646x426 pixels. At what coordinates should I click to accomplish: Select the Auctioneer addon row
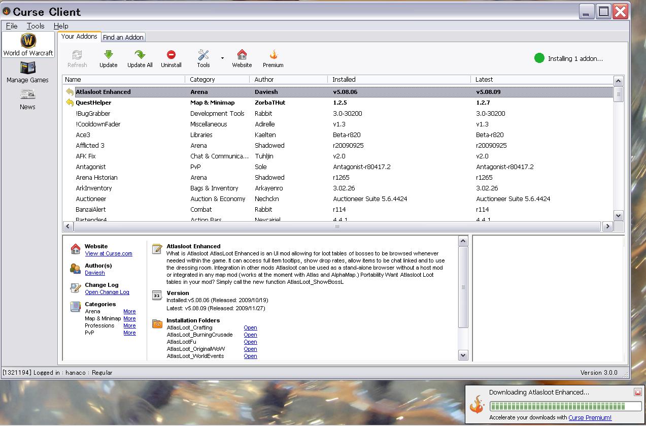pyautogui.click(x=338, y=199)
